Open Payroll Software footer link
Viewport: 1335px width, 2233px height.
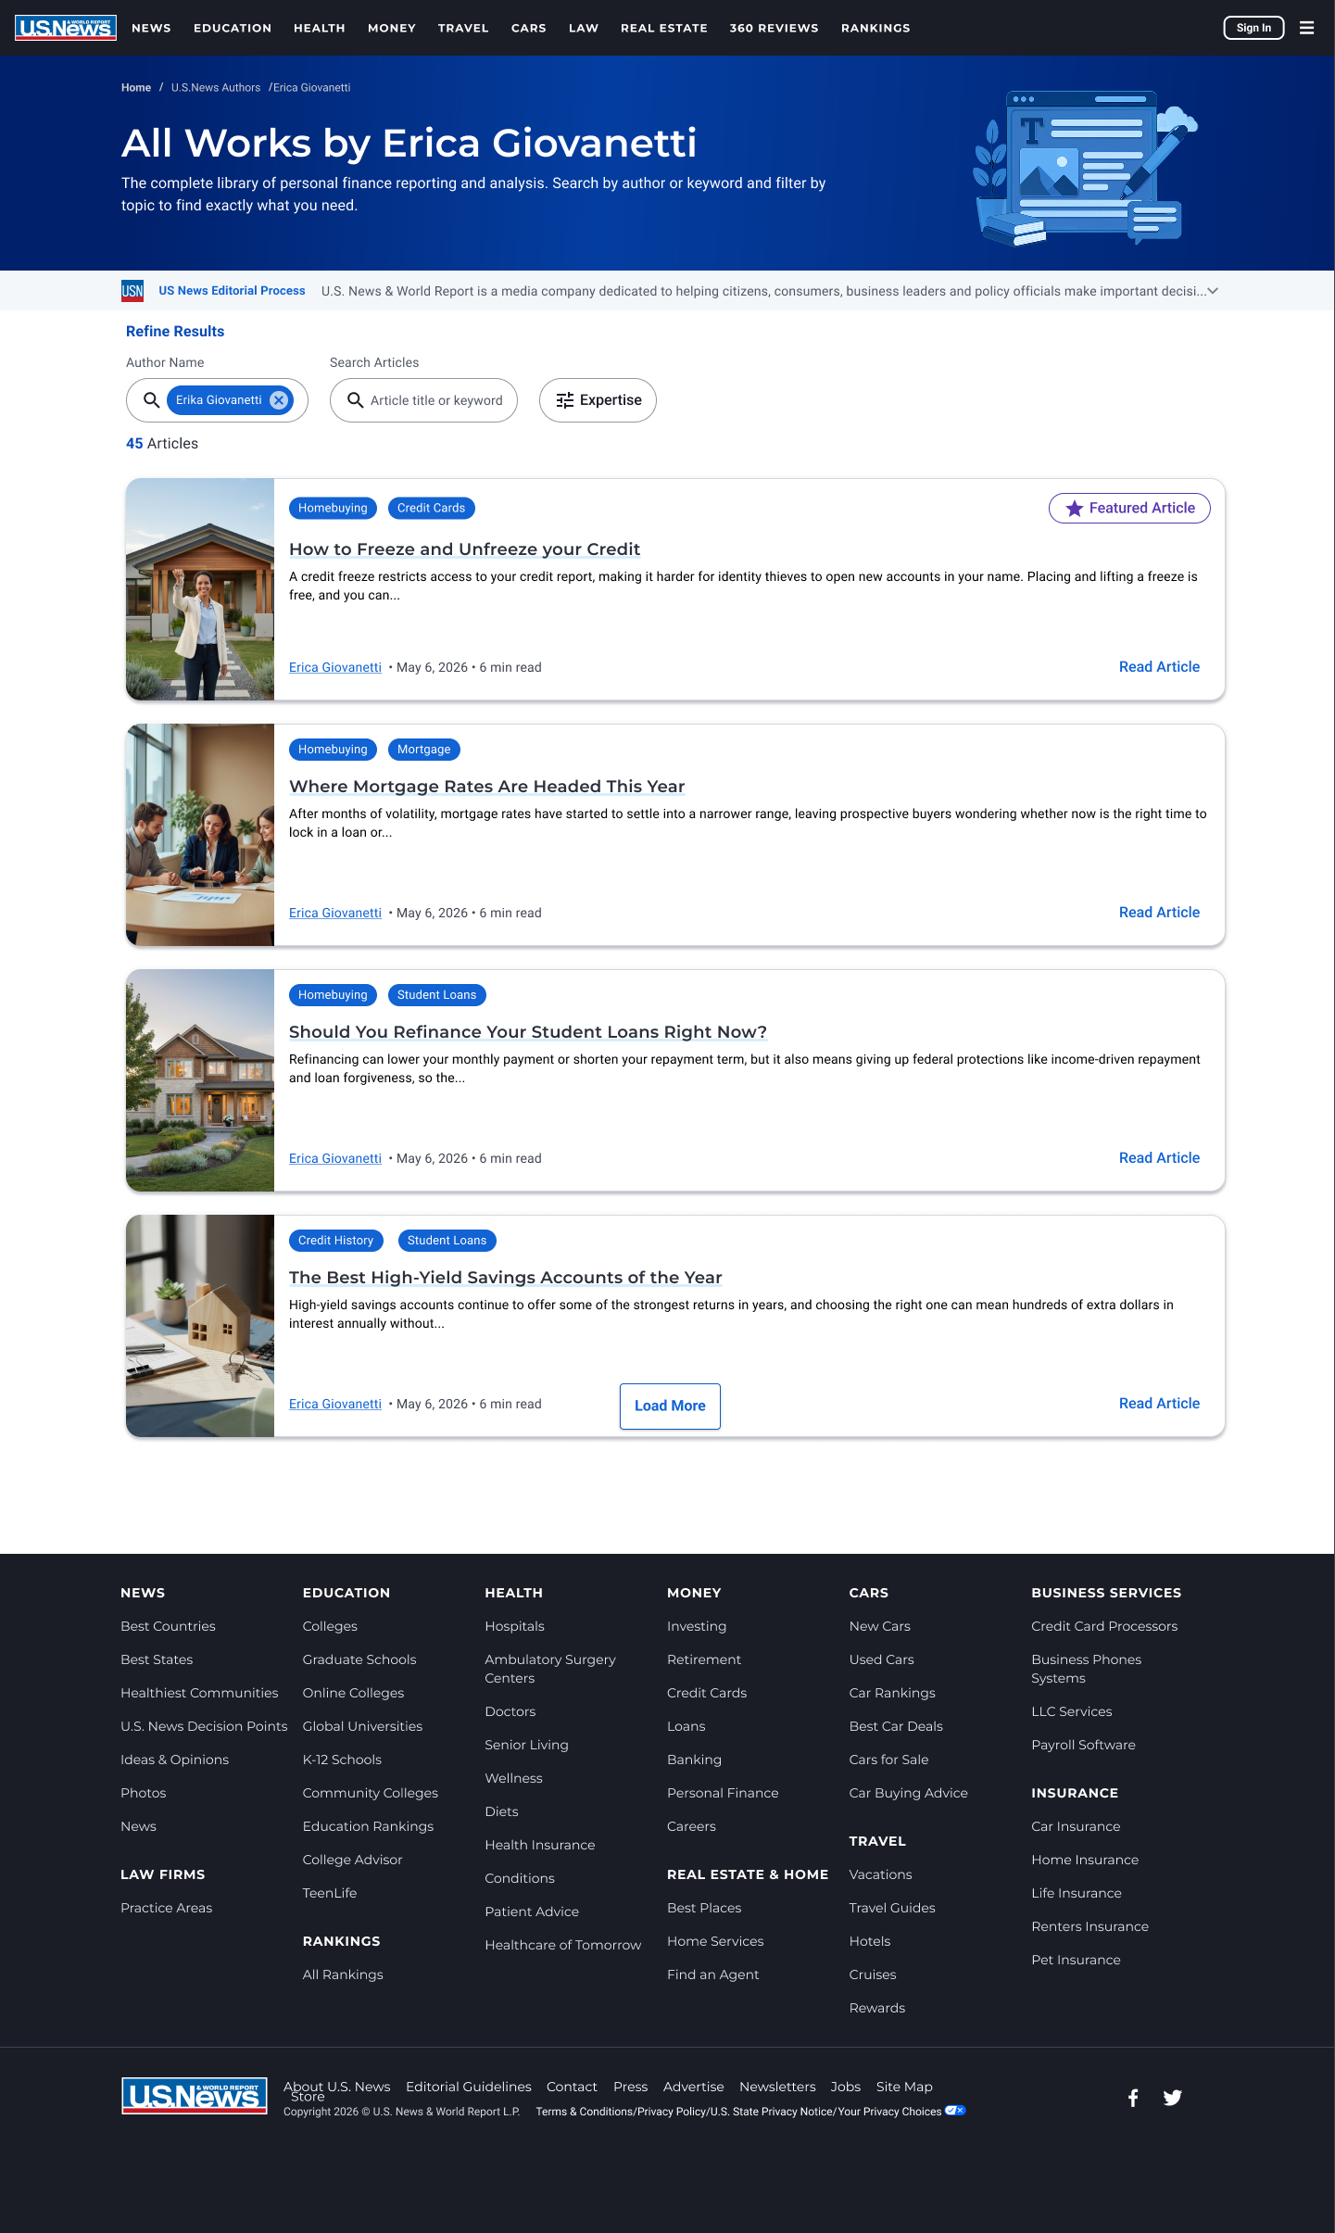(1083, 1745)
